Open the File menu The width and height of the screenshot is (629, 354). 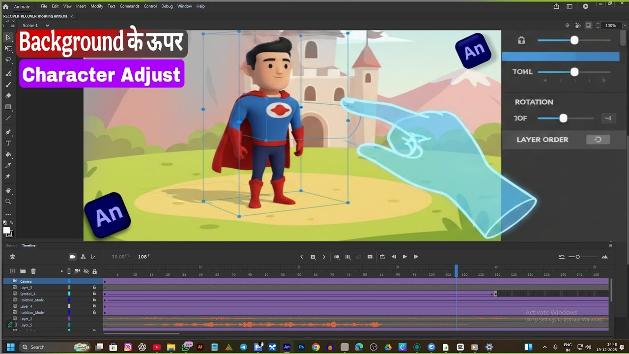pos(44,6)
